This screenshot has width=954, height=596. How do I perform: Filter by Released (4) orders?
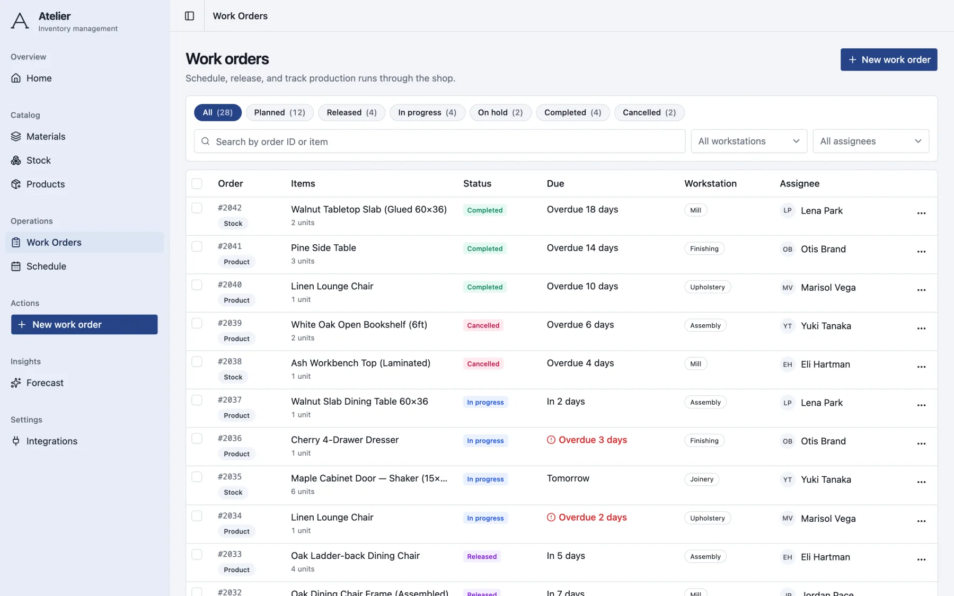pos(352,112)
